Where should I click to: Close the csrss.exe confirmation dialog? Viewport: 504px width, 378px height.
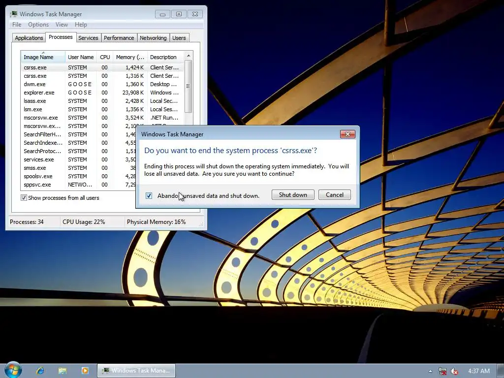point(347,134)
